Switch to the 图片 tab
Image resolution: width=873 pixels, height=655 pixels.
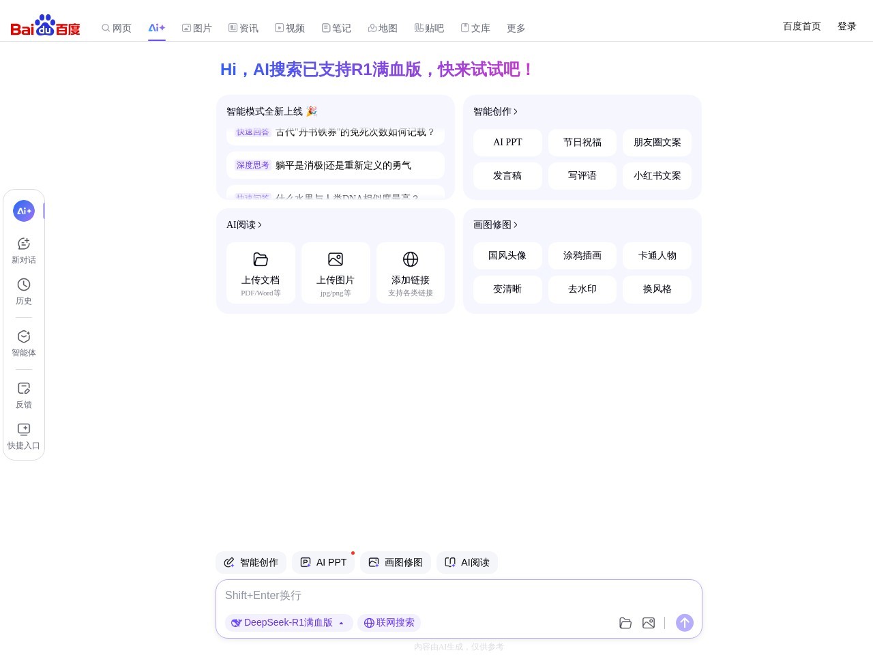coord(196,28)
